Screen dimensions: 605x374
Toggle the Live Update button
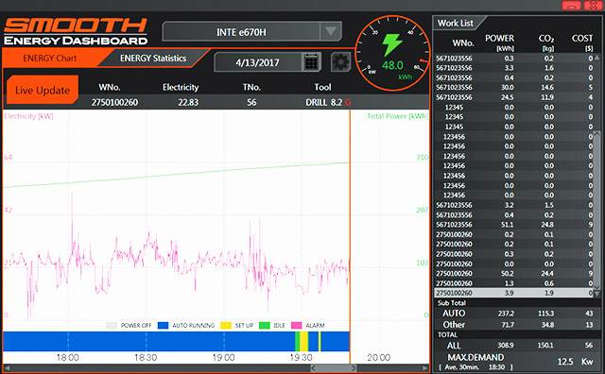coord(43,90)
